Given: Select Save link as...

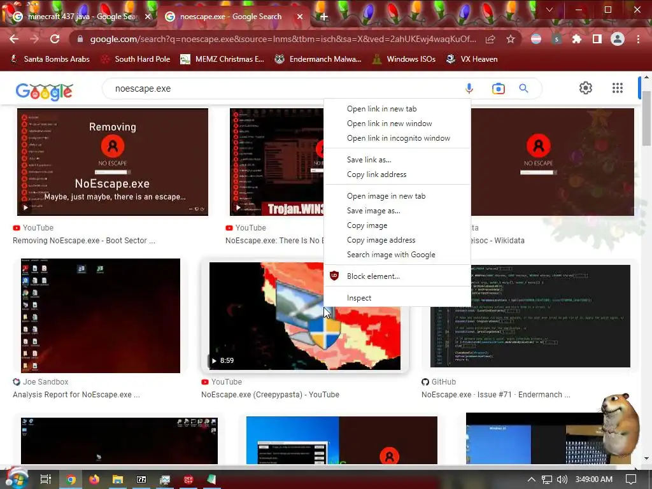Looking at the screenshot, I should (397, 160).
